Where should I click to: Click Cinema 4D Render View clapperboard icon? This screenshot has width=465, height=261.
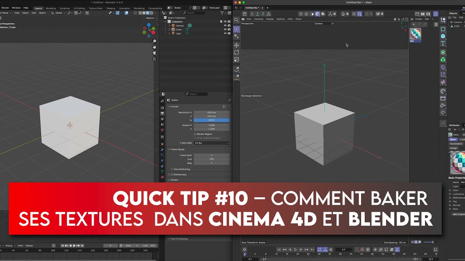click(x=417, y=14)
